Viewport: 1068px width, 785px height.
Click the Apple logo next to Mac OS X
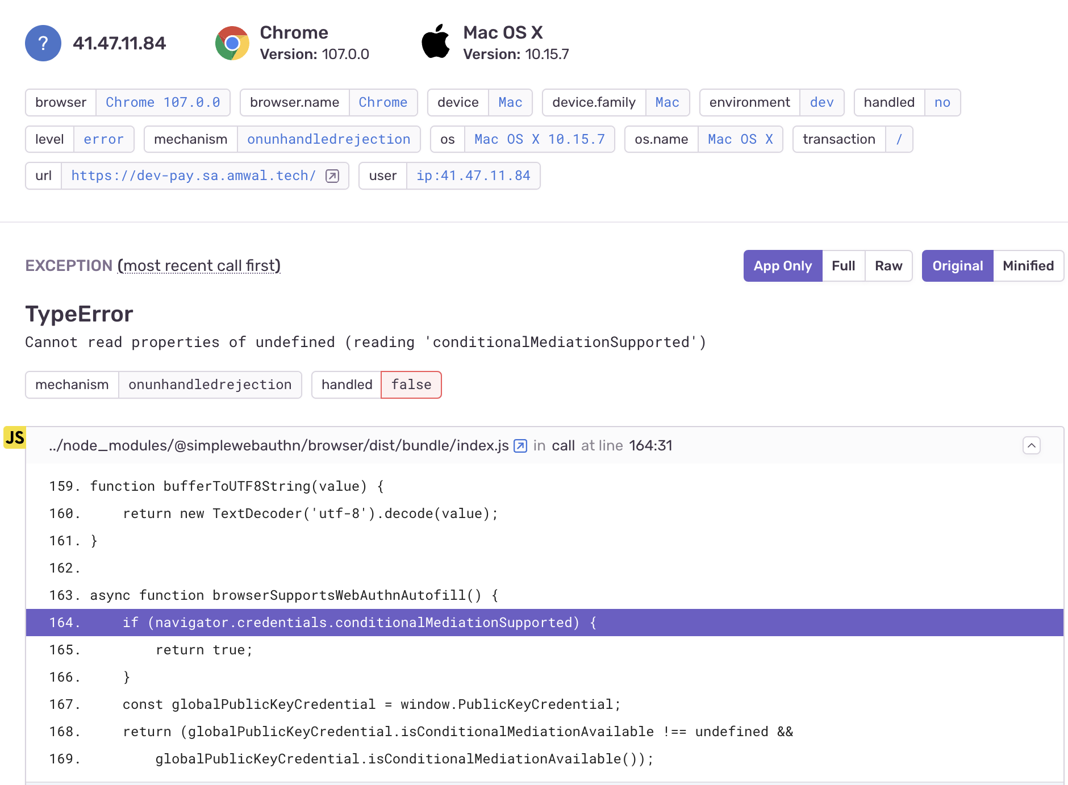click(x=436, y=41)
